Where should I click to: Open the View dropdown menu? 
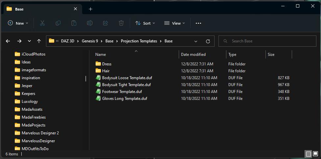pos(174,23)
